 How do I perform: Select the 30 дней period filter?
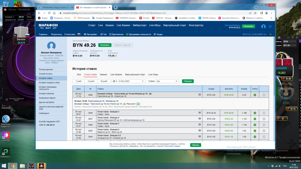(104, 81)
